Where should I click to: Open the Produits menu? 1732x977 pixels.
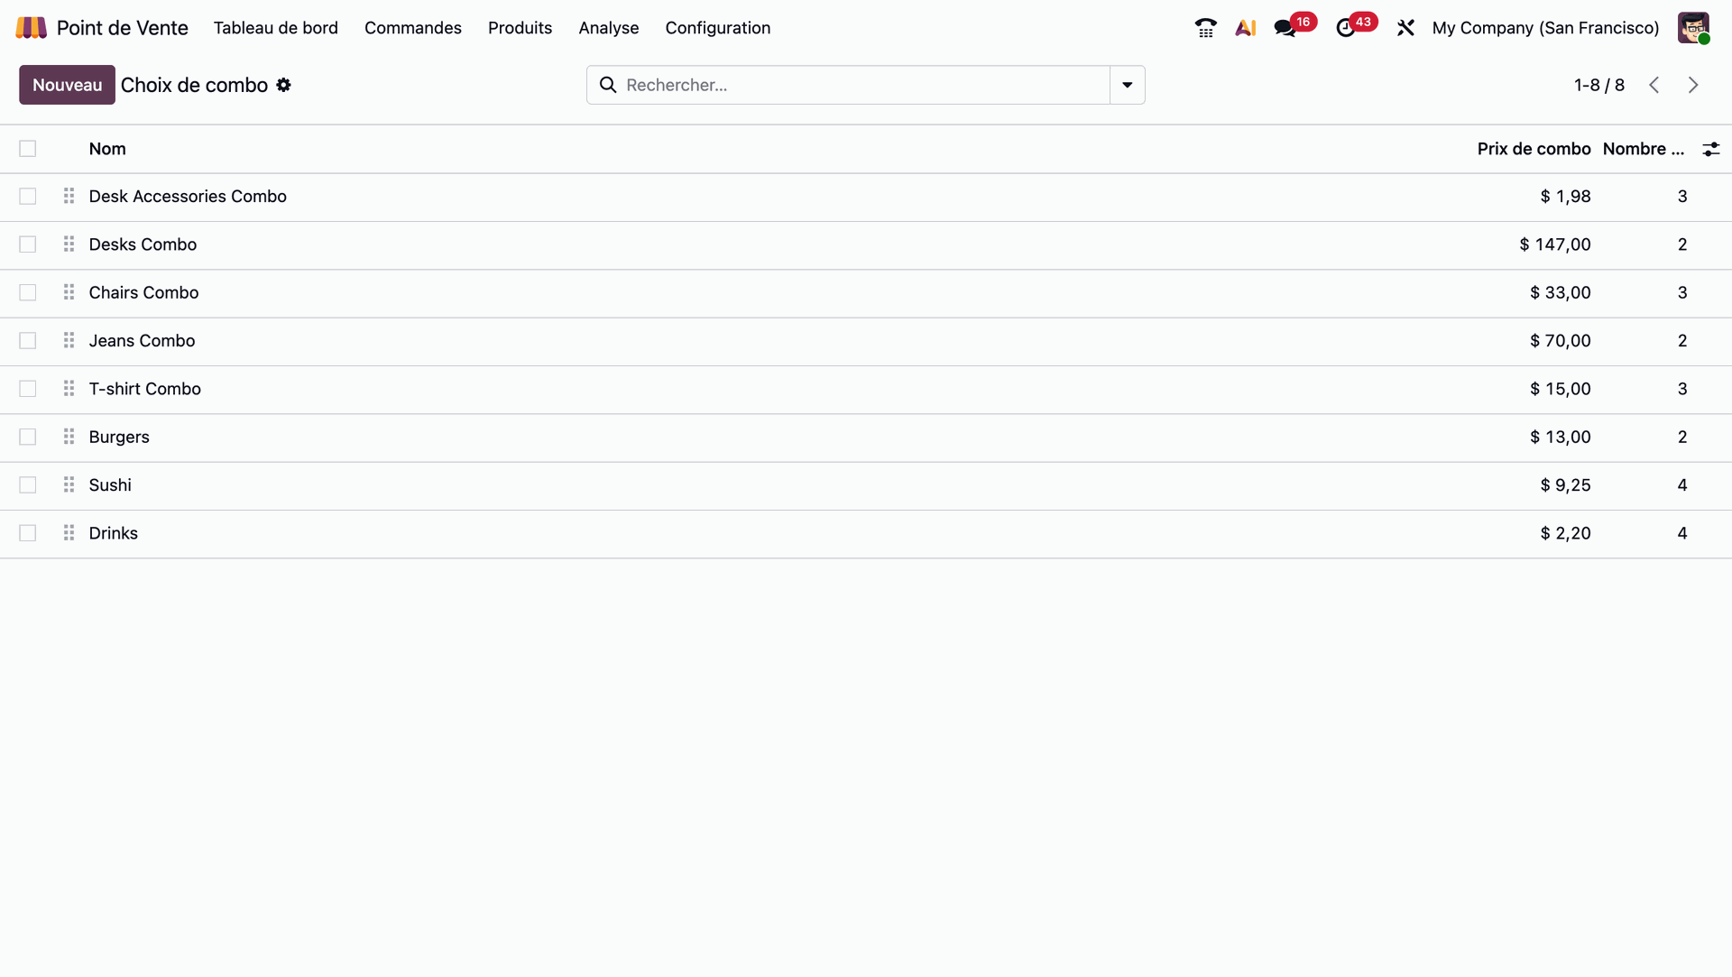520,28
